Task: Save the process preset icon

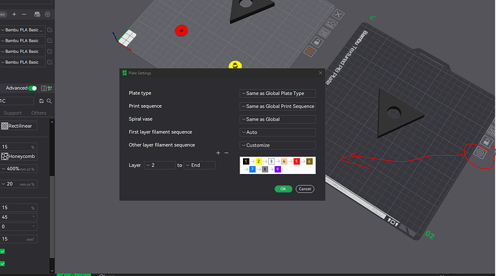Action: [x=42, y=101]
